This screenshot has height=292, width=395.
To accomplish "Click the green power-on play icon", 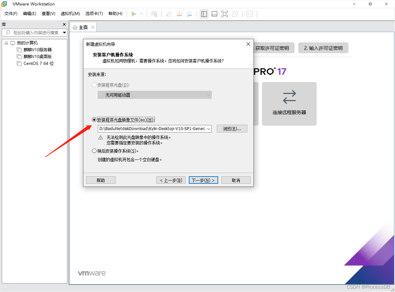I will [134, 14].
